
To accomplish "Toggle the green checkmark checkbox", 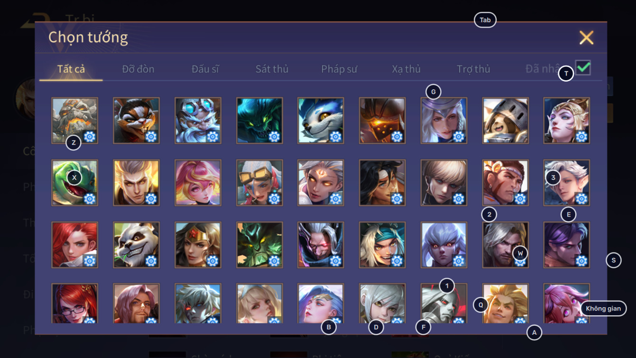I will coord(583,68).
